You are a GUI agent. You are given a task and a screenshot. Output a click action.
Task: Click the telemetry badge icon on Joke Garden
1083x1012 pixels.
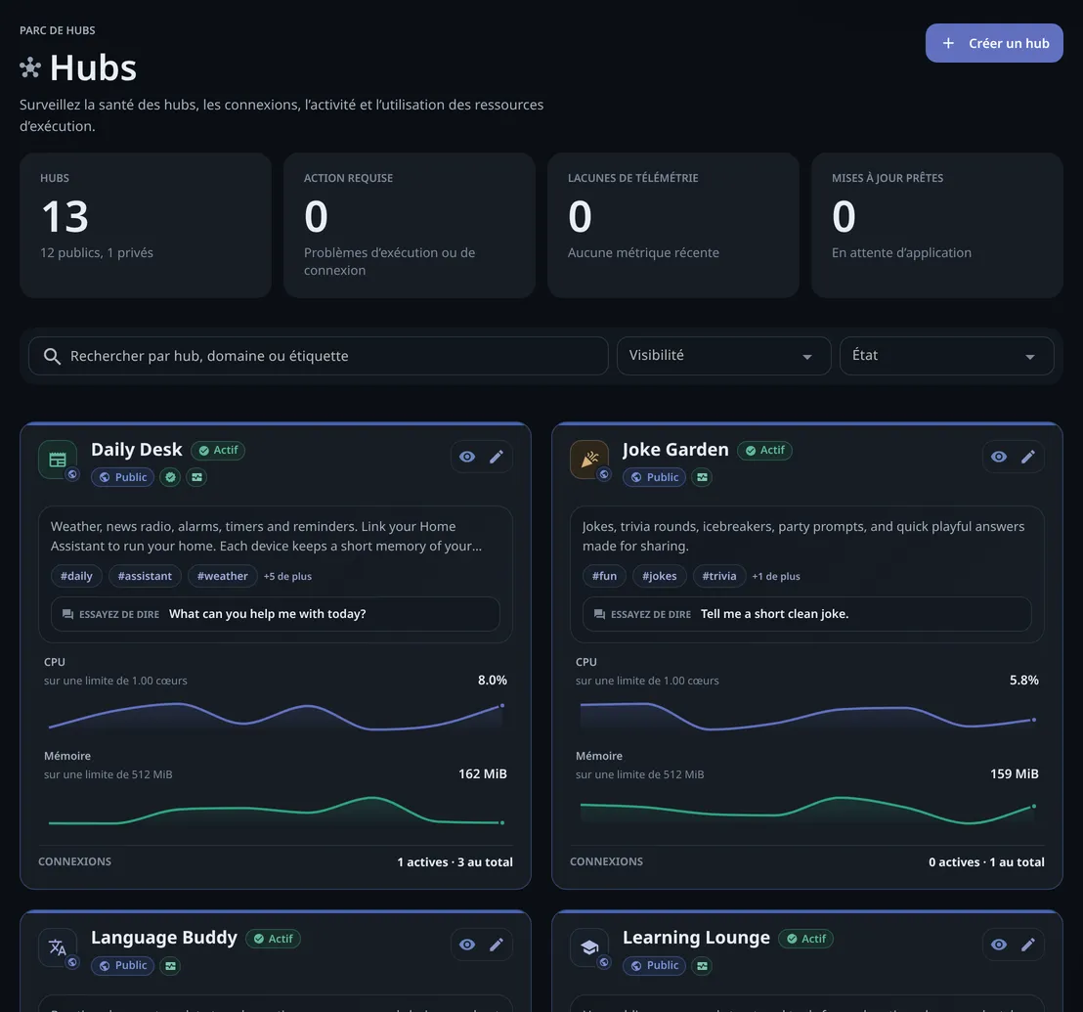point(702,477)
